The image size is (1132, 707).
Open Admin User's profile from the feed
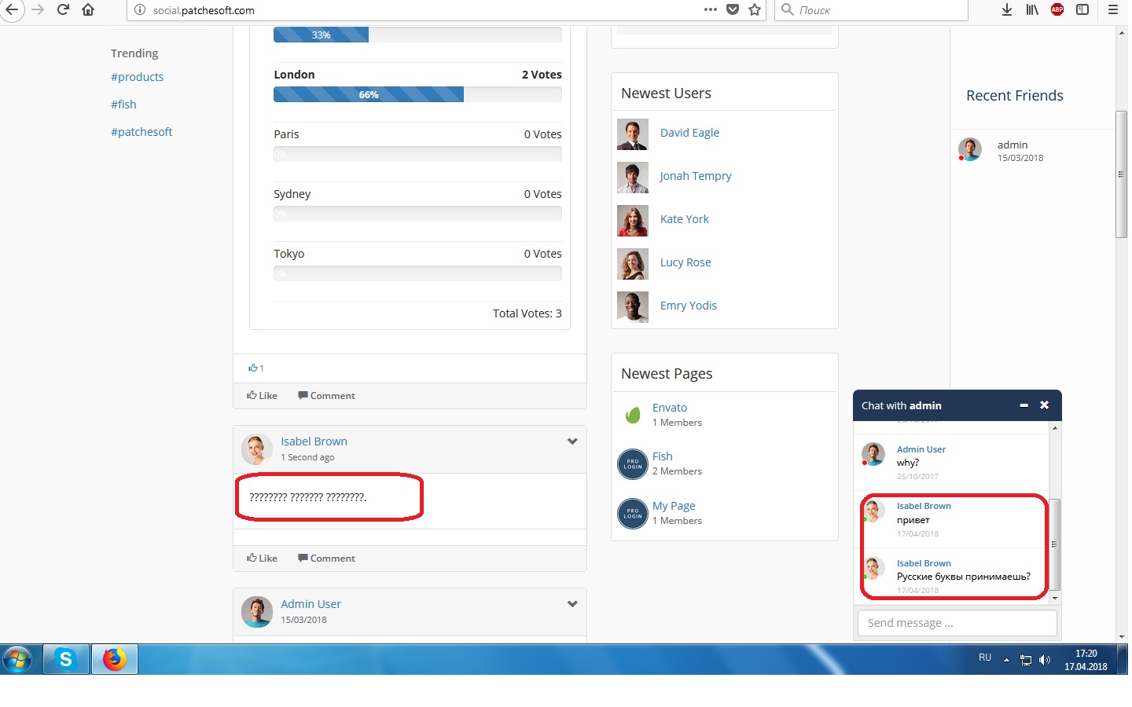click(x=311, y=604)
